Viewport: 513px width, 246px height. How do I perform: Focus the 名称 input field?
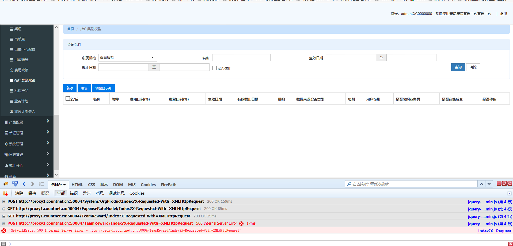coord(241,57)
